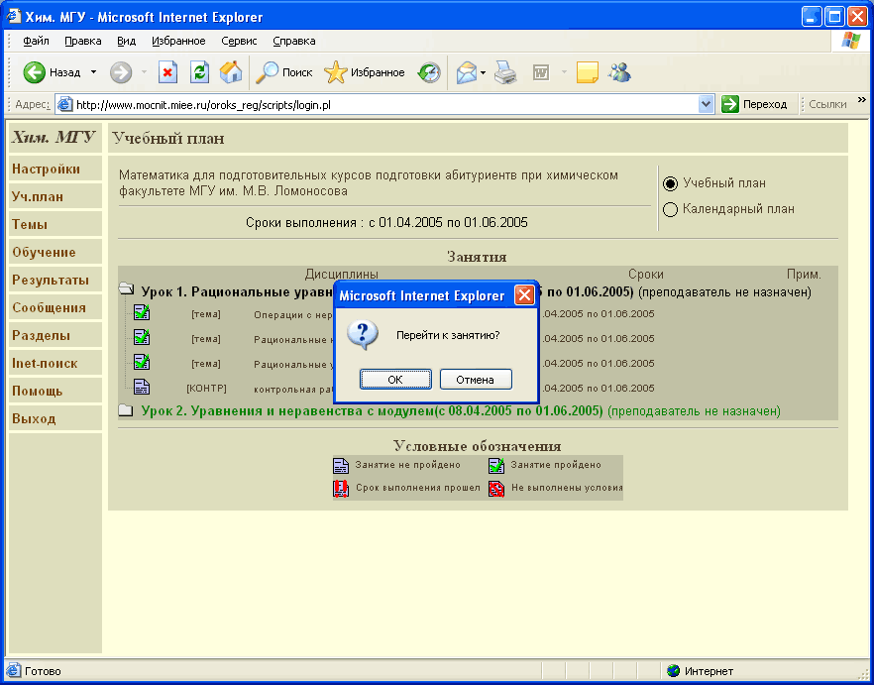Image resolution: width=874 pixels, height=685 pixels.
Task: Print the page with printer icon
Action: (x=505, y=72)
